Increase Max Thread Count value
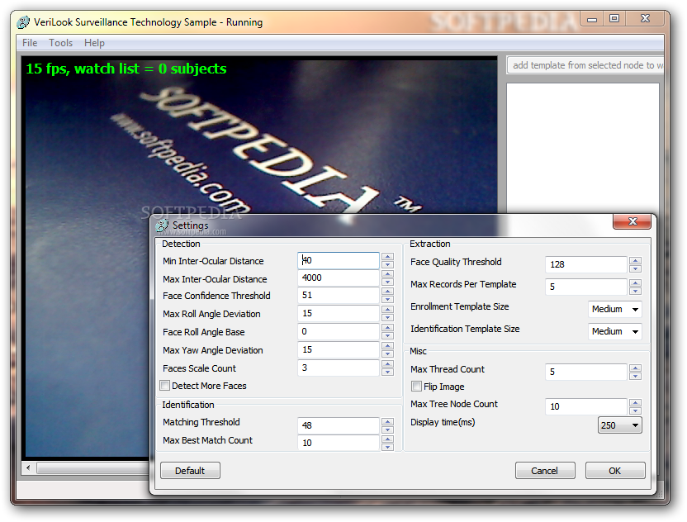This screenshot has height=522, width=687. pyautogui.click(x=635, y=368)
